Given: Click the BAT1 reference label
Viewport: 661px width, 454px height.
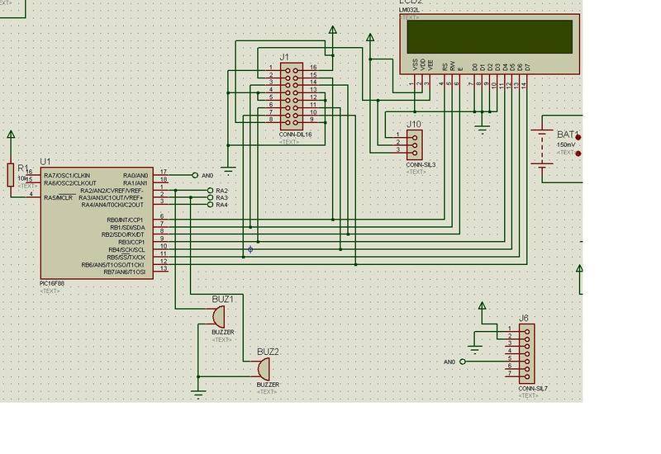Looking at the screenshot, I should tap(568, 135).
